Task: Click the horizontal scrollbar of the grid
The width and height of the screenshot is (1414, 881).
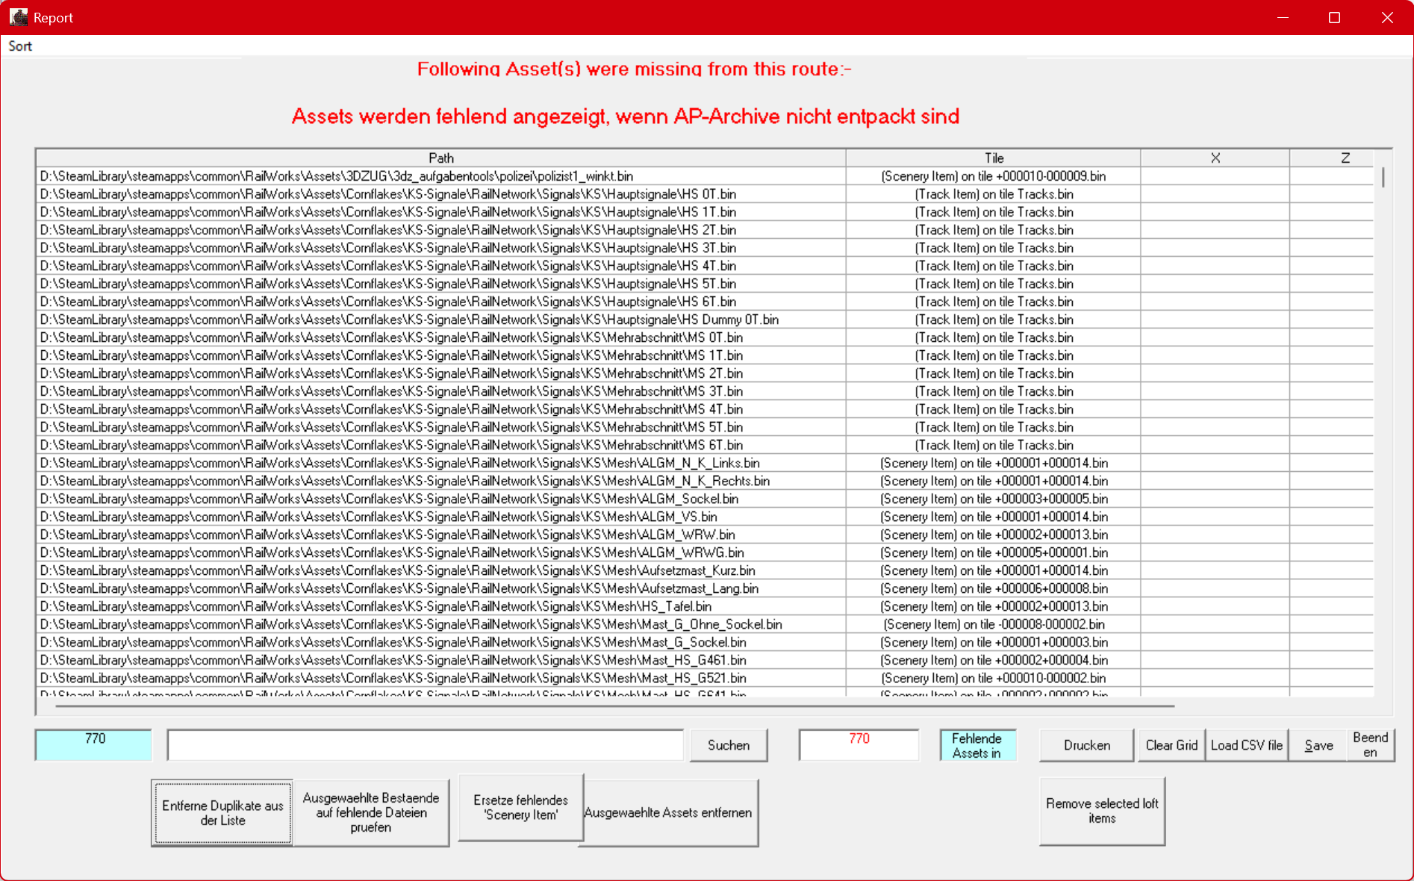Action: (x=614, y=705)
